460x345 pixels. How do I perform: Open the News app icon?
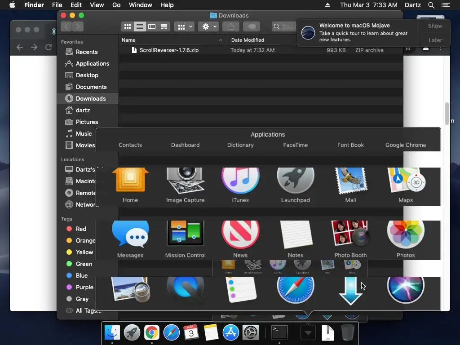[240, 234]
